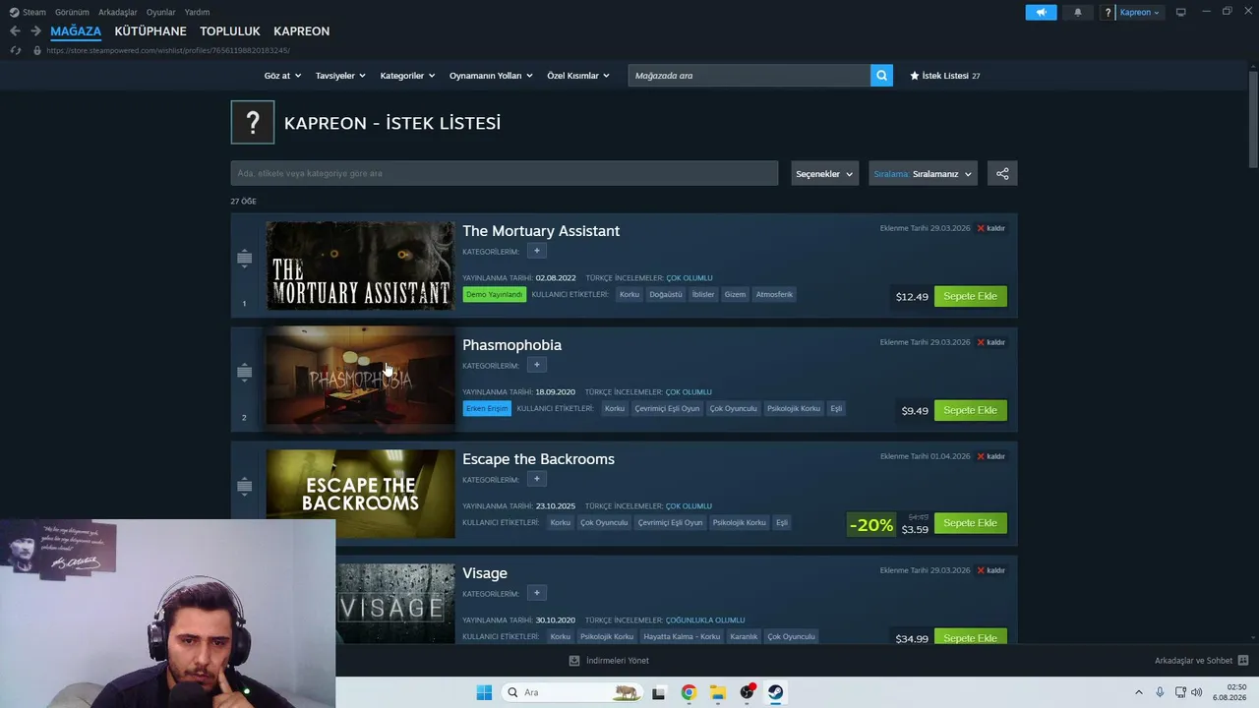This screenshot has width=1259, height=708.
Task: Switch to the TOPLULUK tab
Action: 230,31
